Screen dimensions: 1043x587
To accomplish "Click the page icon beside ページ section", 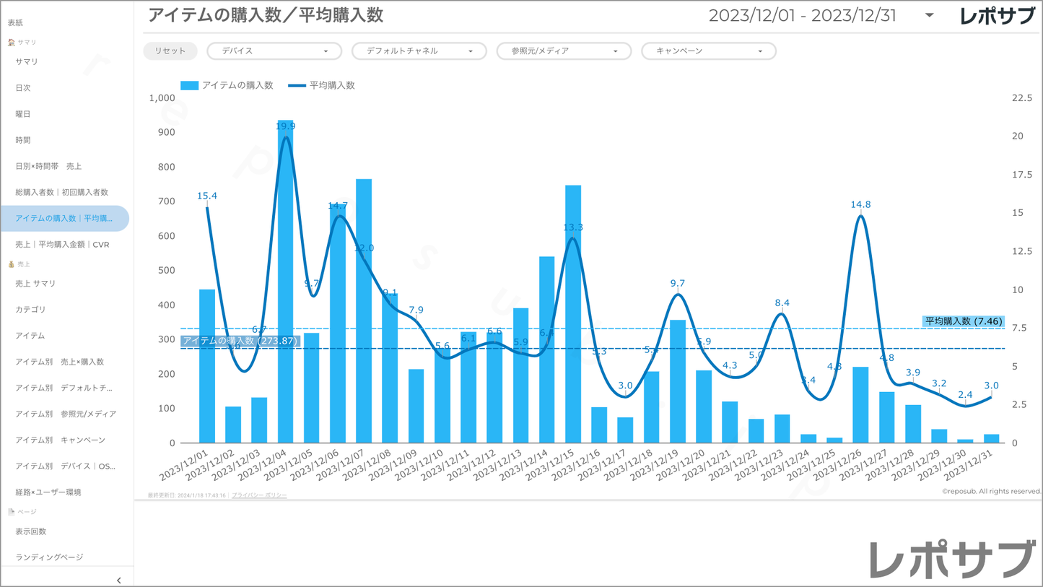I will [11, 512].
